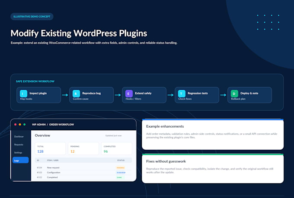Click the Inspect plugin 'I' icon
The width and height of the screenshot is (294, 198).
(x=23, y=93)
